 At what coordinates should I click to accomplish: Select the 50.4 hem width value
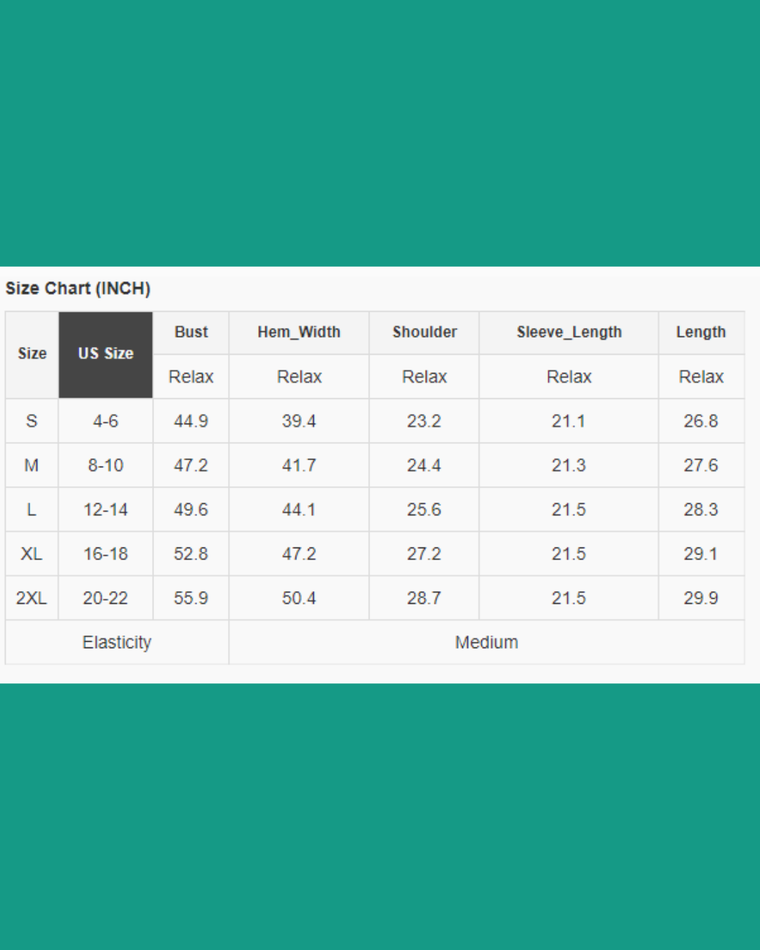pos(299,598)
